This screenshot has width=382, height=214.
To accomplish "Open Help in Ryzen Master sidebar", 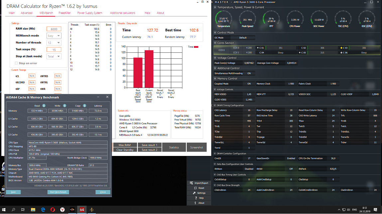I will coord(199,198).
